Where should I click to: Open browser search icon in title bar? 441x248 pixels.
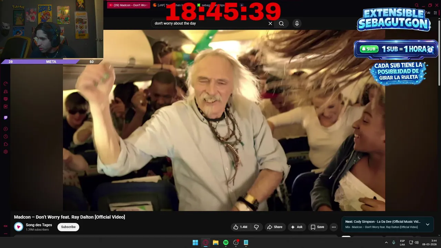(x=417, y=5)
